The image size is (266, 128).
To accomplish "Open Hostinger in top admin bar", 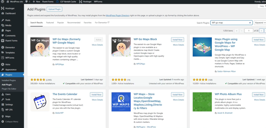I will point(85,1).
